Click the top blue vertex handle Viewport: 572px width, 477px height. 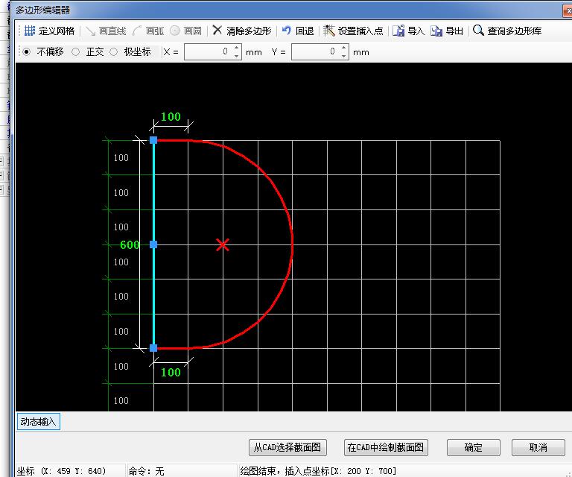point(153,140)
